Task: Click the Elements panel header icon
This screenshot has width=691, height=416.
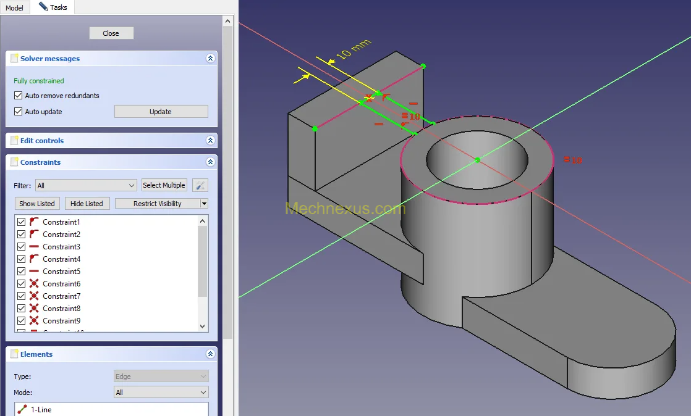Action: (14, 354)
